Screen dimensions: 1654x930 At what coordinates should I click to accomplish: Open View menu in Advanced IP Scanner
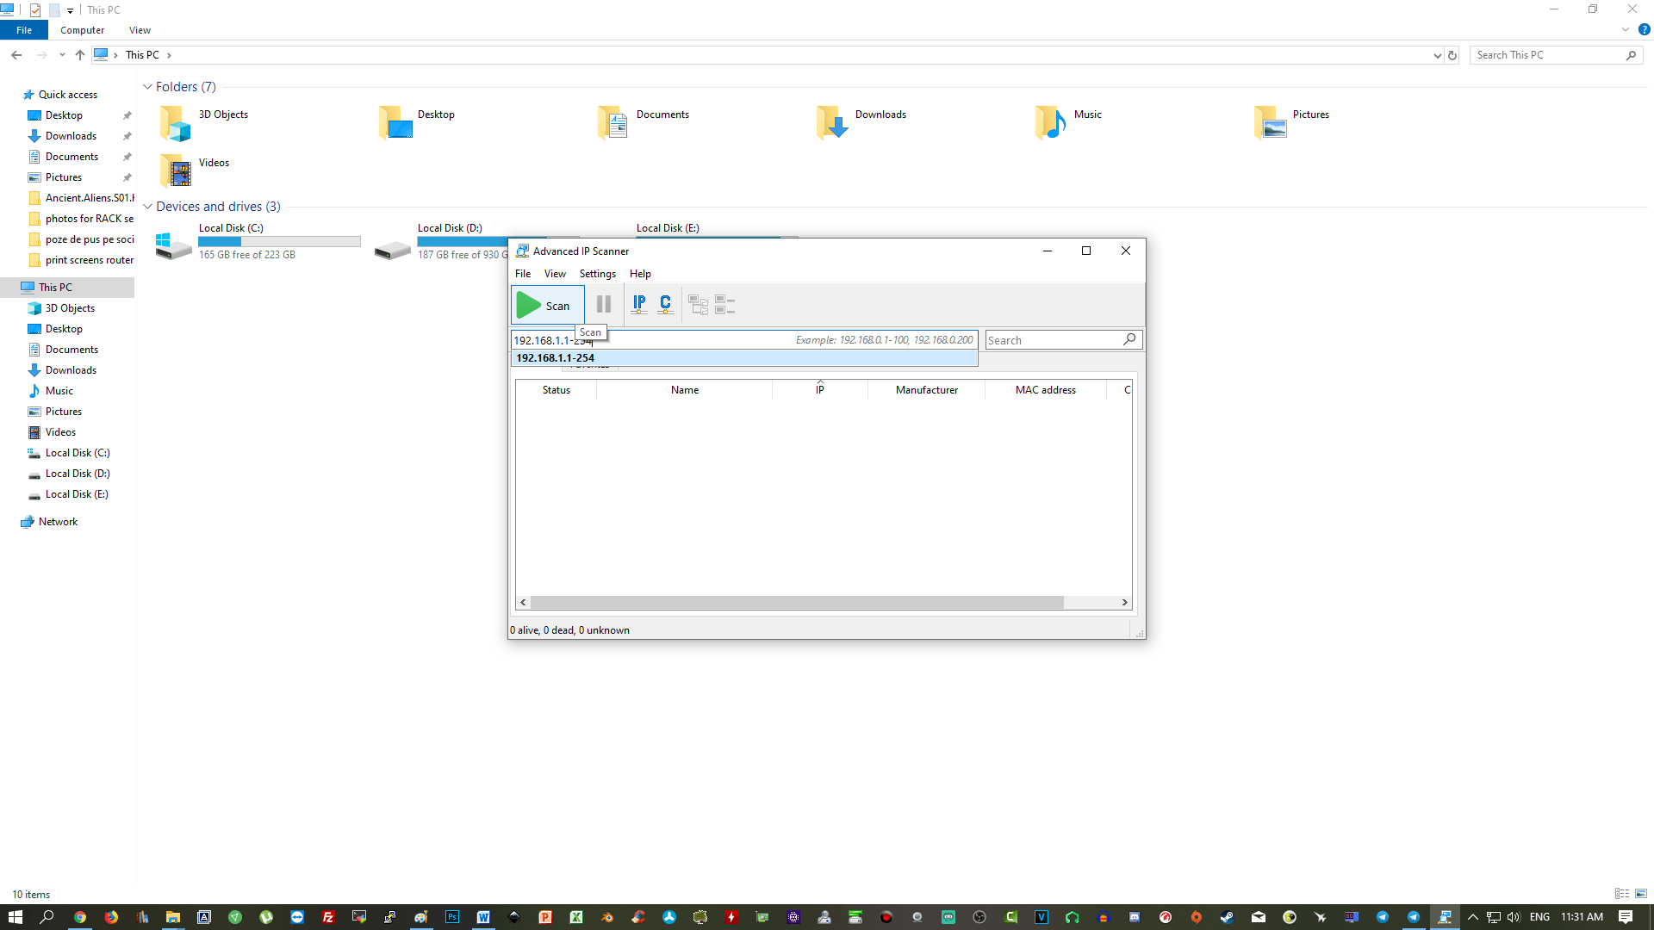pos(555,274)
